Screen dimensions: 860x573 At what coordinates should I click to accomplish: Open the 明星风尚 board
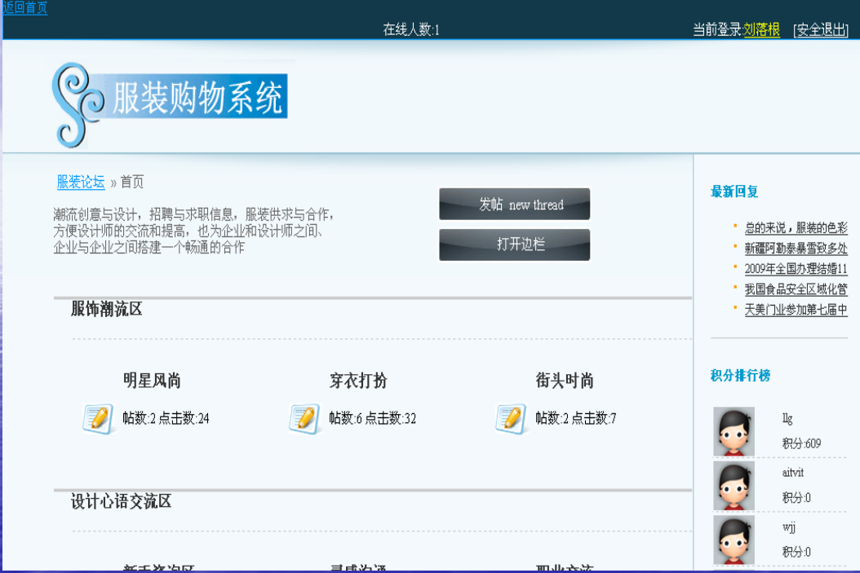(152, 380)
